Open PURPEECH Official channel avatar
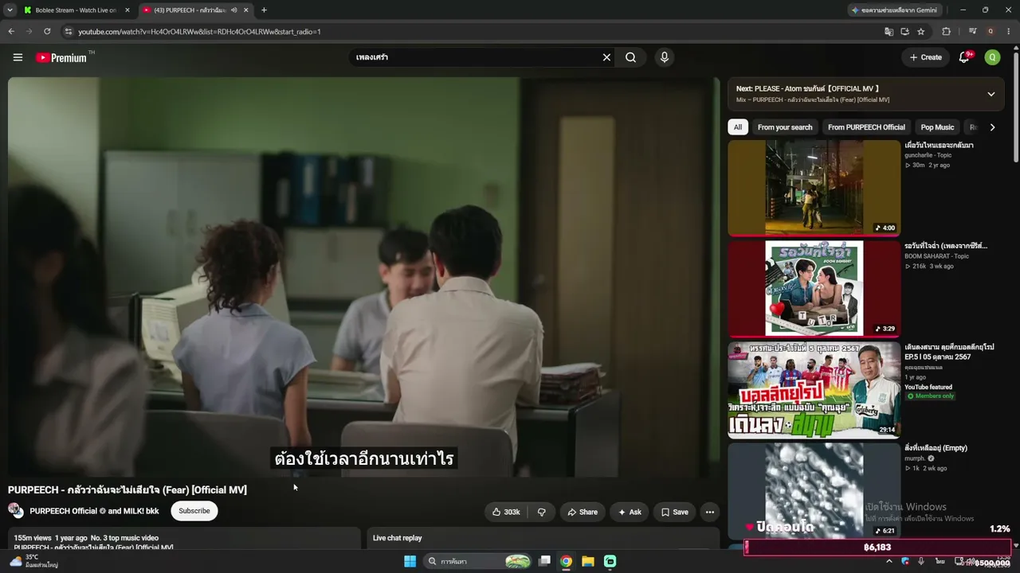This screenshot has height=573, width=1020. 16,510
